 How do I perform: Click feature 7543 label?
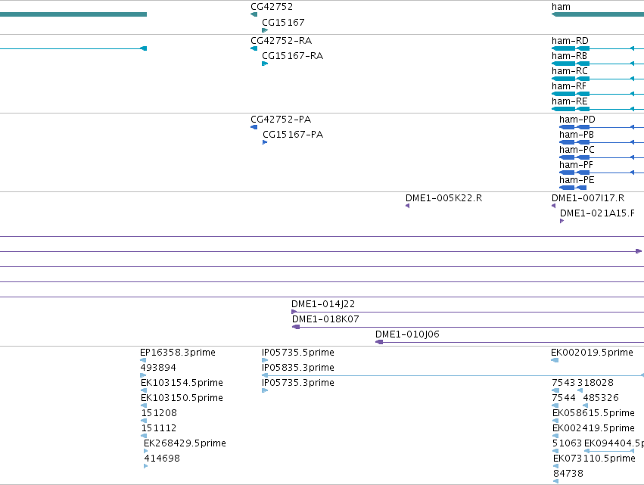564,383
